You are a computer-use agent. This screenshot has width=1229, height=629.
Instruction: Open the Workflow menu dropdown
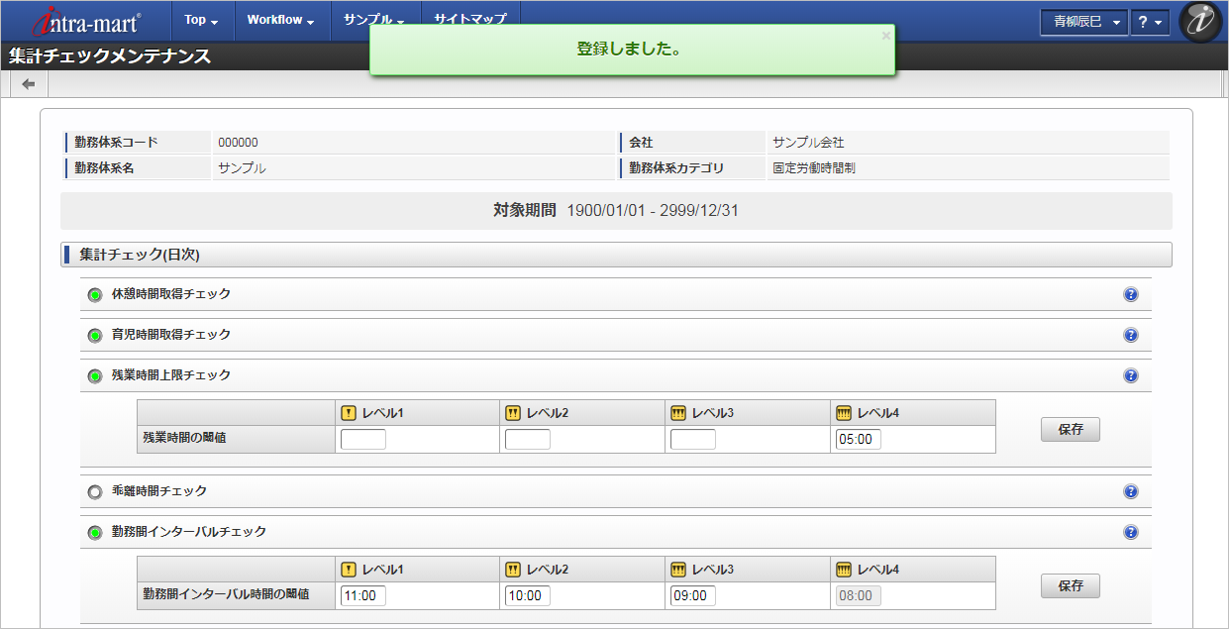(281, 20)
